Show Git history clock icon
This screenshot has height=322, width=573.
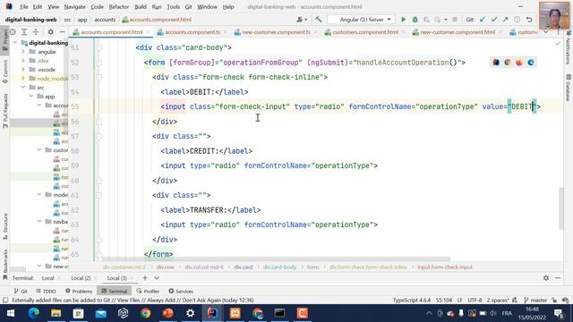[x=517, y=20]
